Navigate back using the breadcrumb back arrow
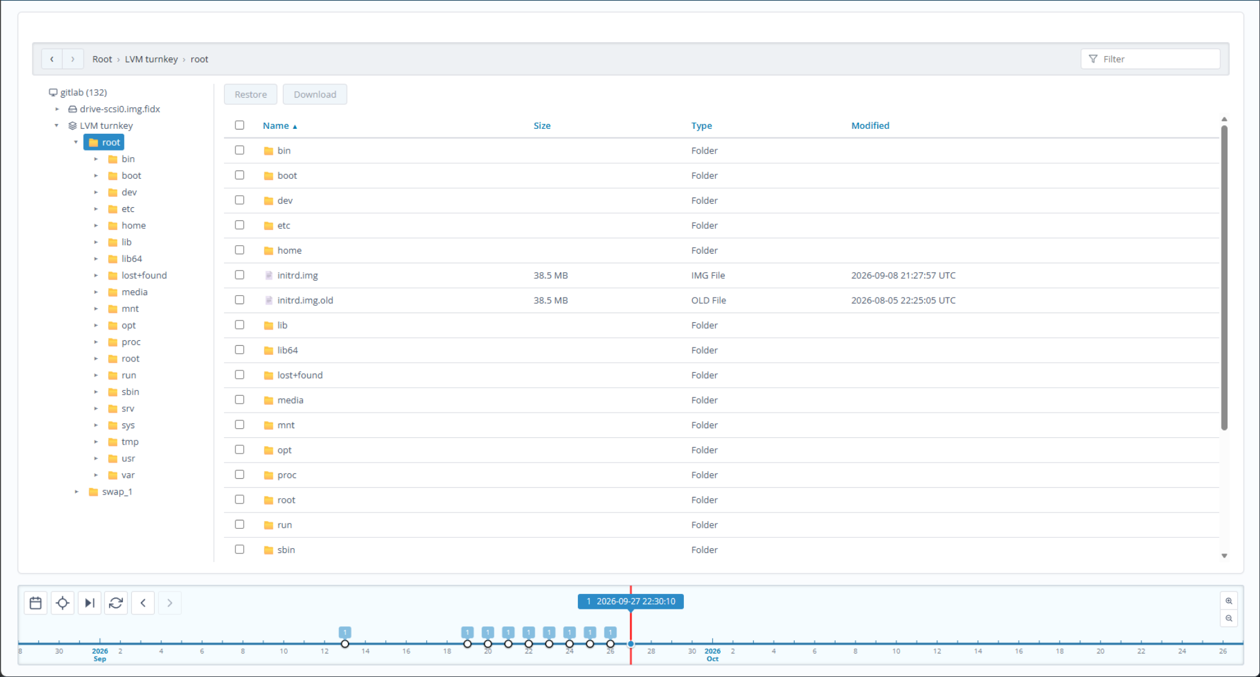Image resolution: width=1260 pixels, height=677 pixels. (x=52, y=59)
